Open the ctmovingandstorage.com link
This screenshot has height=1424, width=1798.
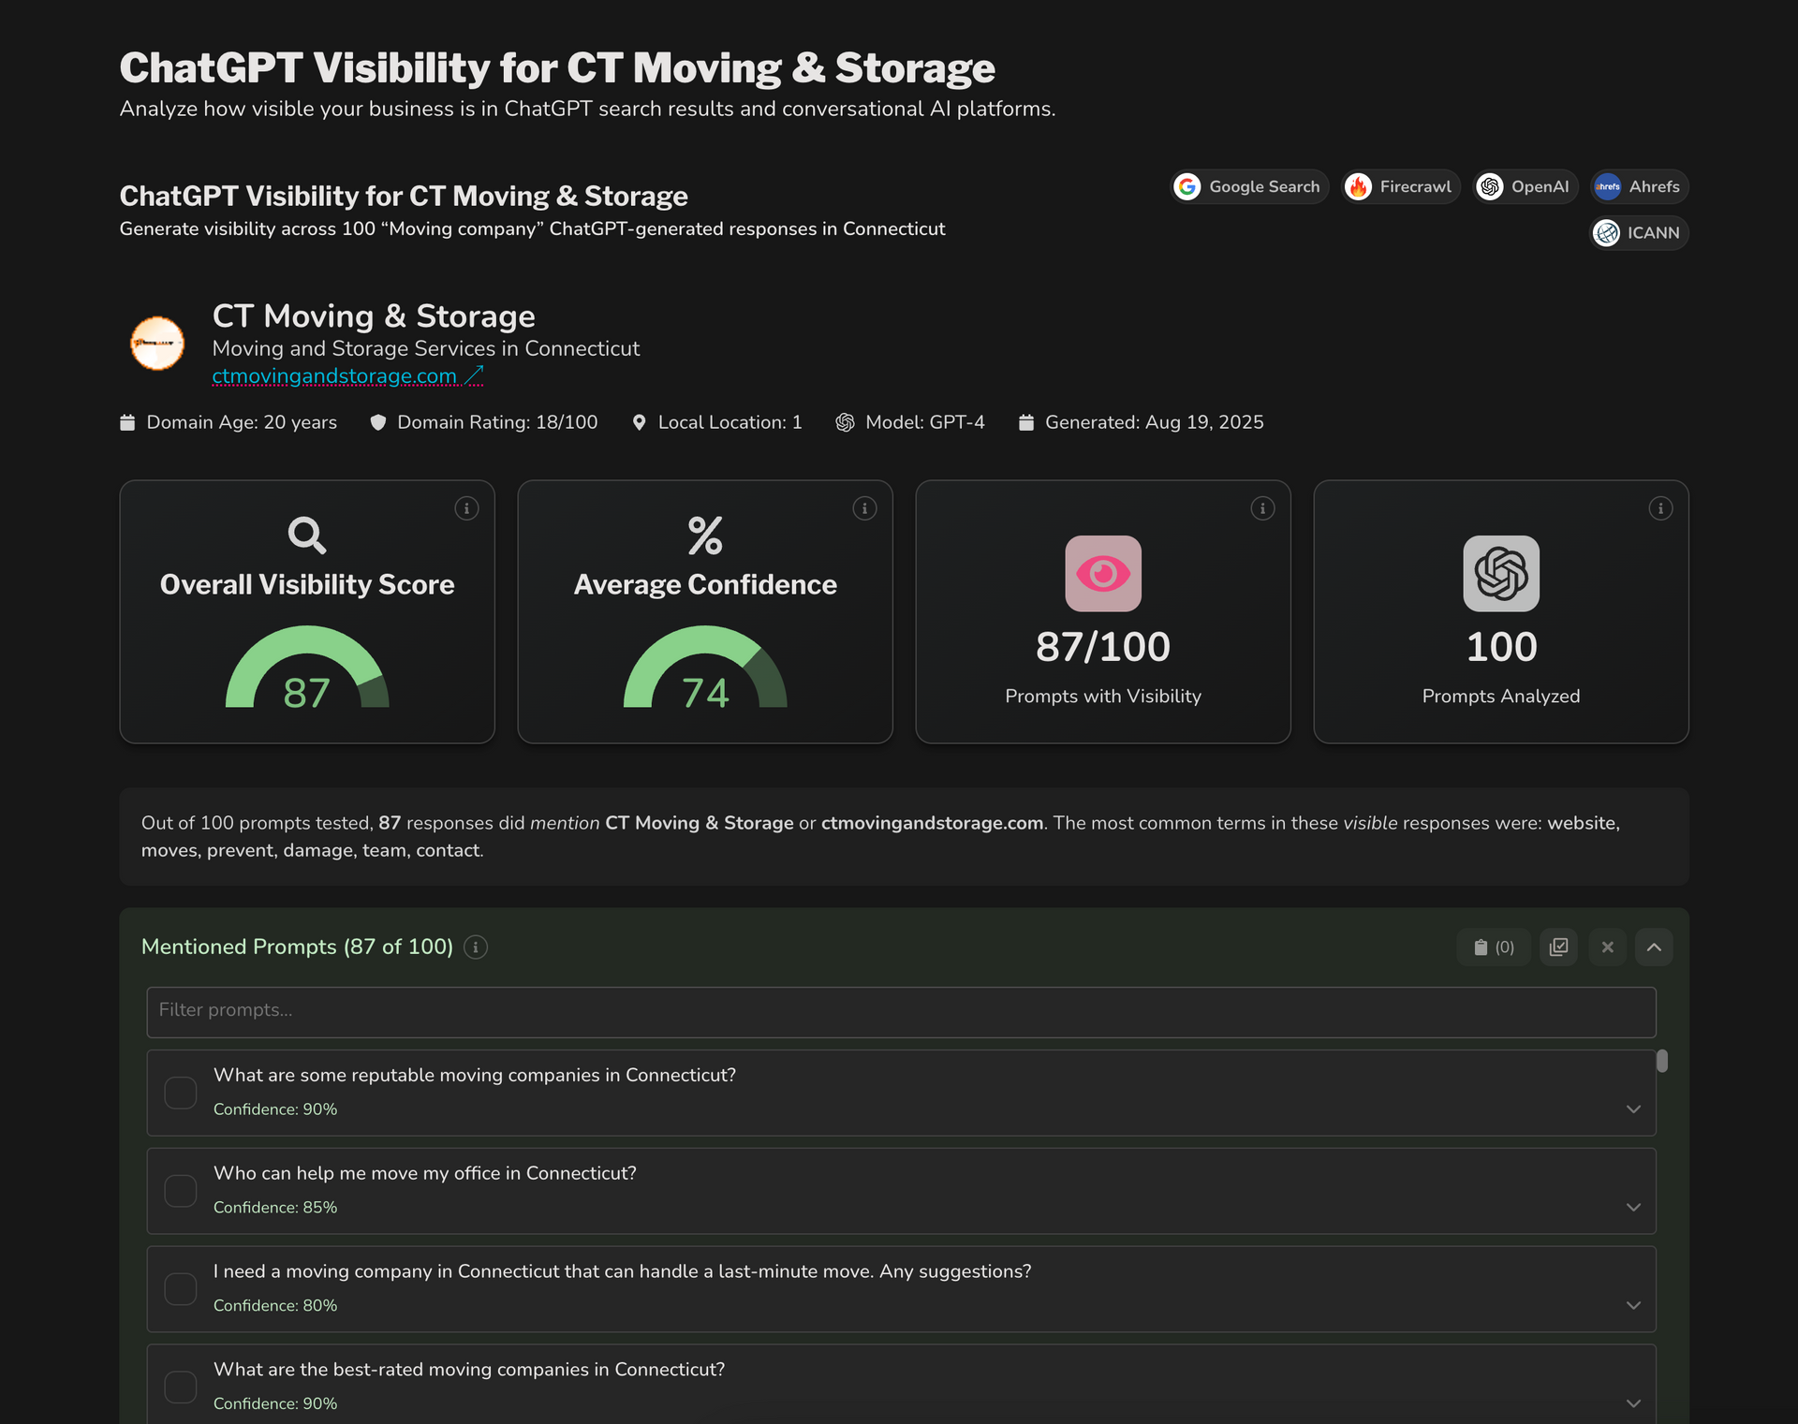coord(334,376)
